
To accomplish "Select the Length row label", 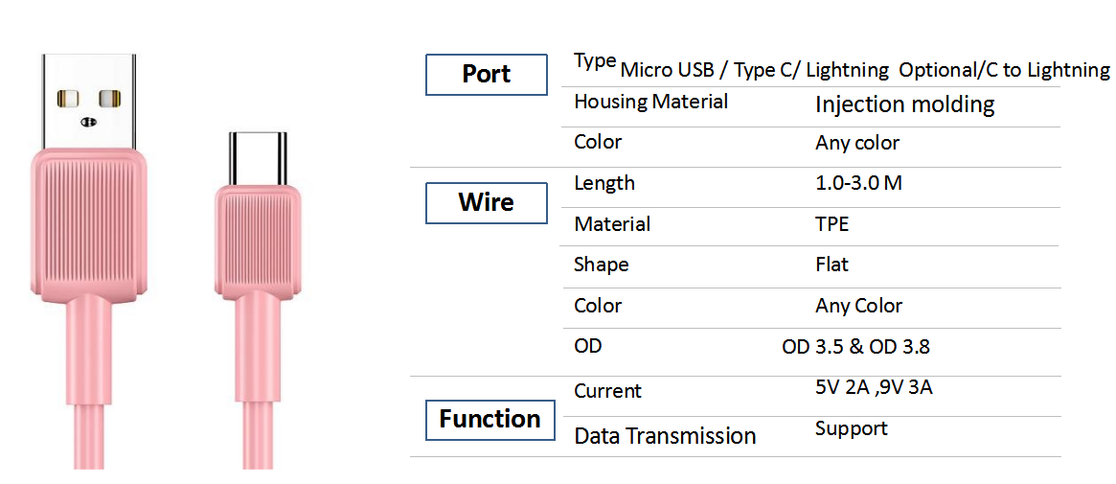I will (604, 183).
